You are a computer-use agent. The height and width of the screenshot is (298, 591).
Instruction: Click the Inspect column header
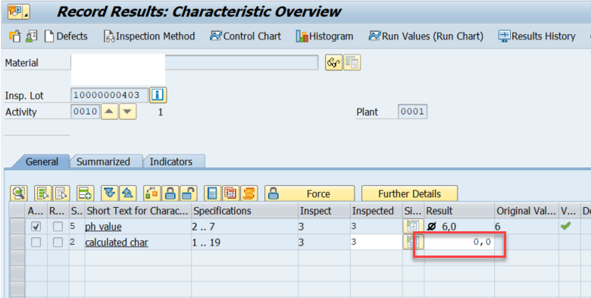[324, 211]
